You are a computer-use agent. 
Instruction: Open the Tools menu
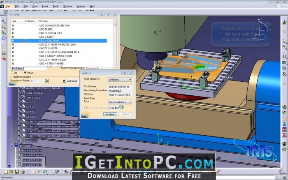click(x=56, y=6)
